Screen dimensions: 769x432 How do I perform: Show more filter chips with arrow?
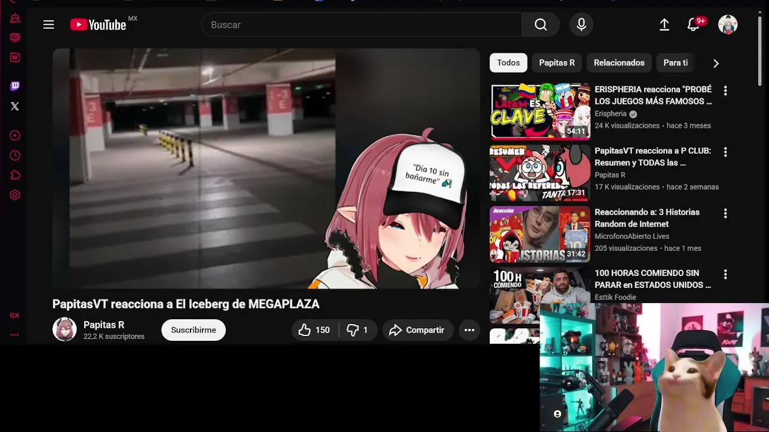(x=716, y=63)
